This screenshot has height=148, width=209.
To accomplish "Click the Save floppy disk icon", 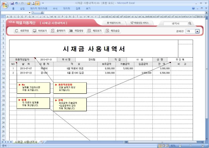I will [x=12, y=3].
